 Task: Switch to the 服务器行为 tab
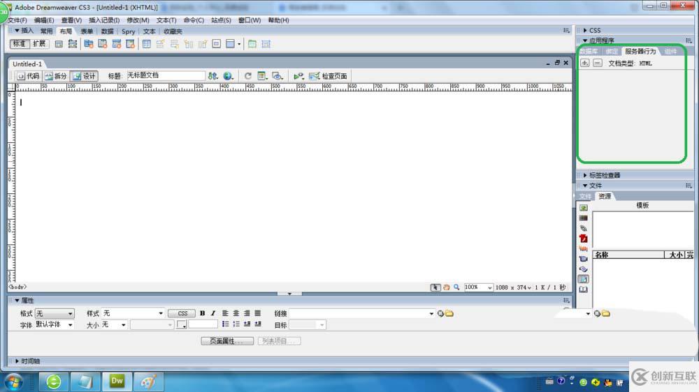(640, 52)
